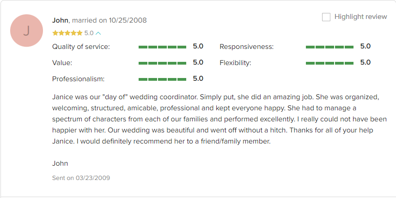Click the reviewer name John
This screenshot has height=198, width=396.
[x=60, y=20]
